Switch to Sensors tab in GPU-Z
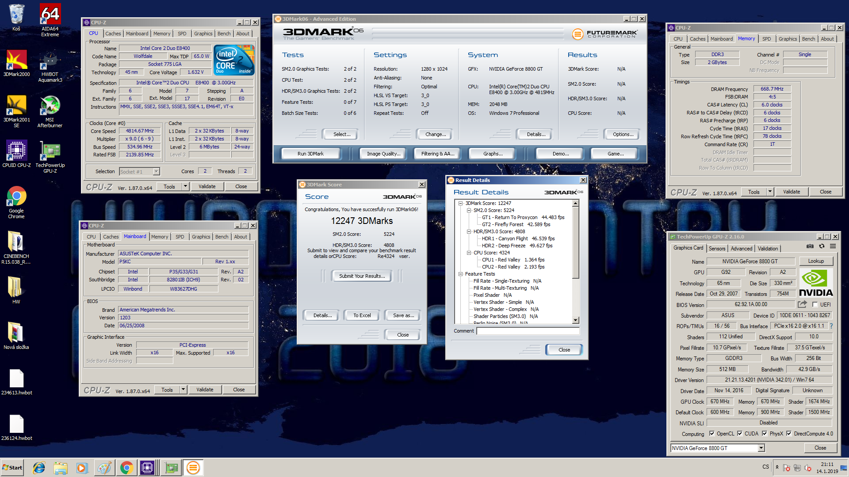This screenshot has height=477, width=849. point(717,249)
